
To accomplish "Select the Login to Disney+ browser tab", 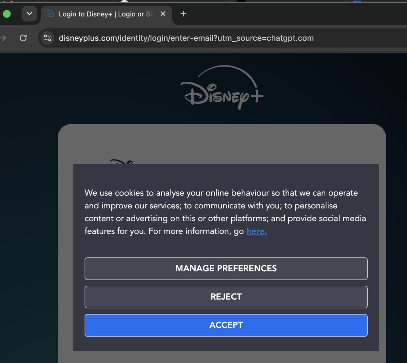I will point(106,14).
